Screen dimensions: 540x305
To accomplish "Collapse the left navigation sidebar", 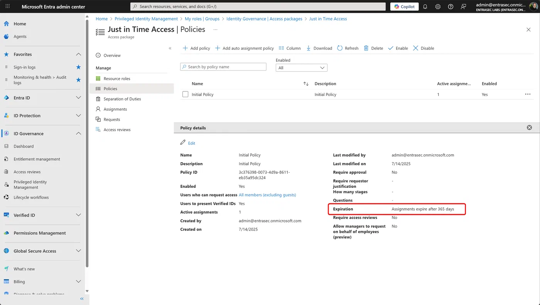I will 82,299.
